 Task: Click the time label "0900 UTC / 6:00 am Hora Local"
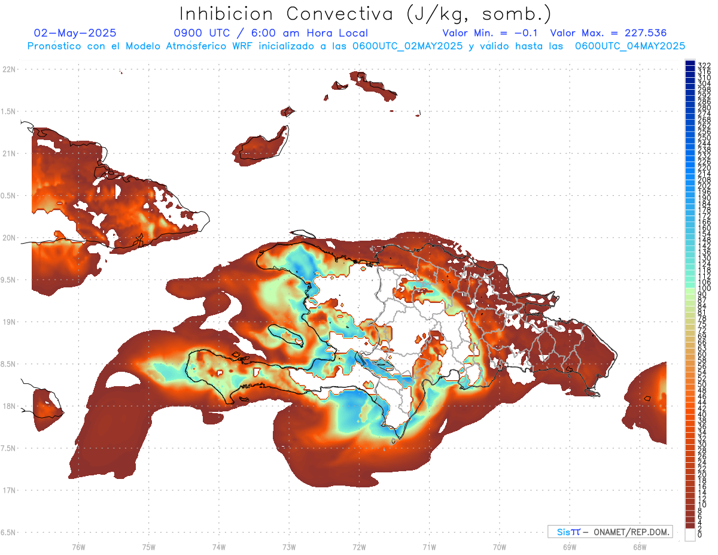271,33
